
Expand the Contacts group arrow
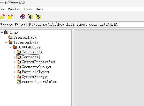point(14,57)
